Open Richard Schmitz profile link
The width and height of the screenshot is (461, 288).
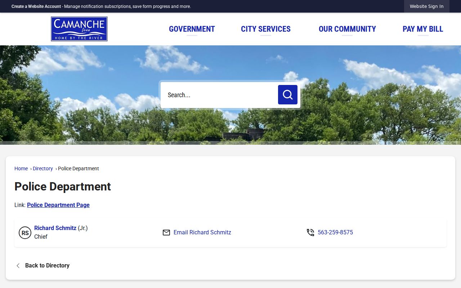(x=55, y=228)
